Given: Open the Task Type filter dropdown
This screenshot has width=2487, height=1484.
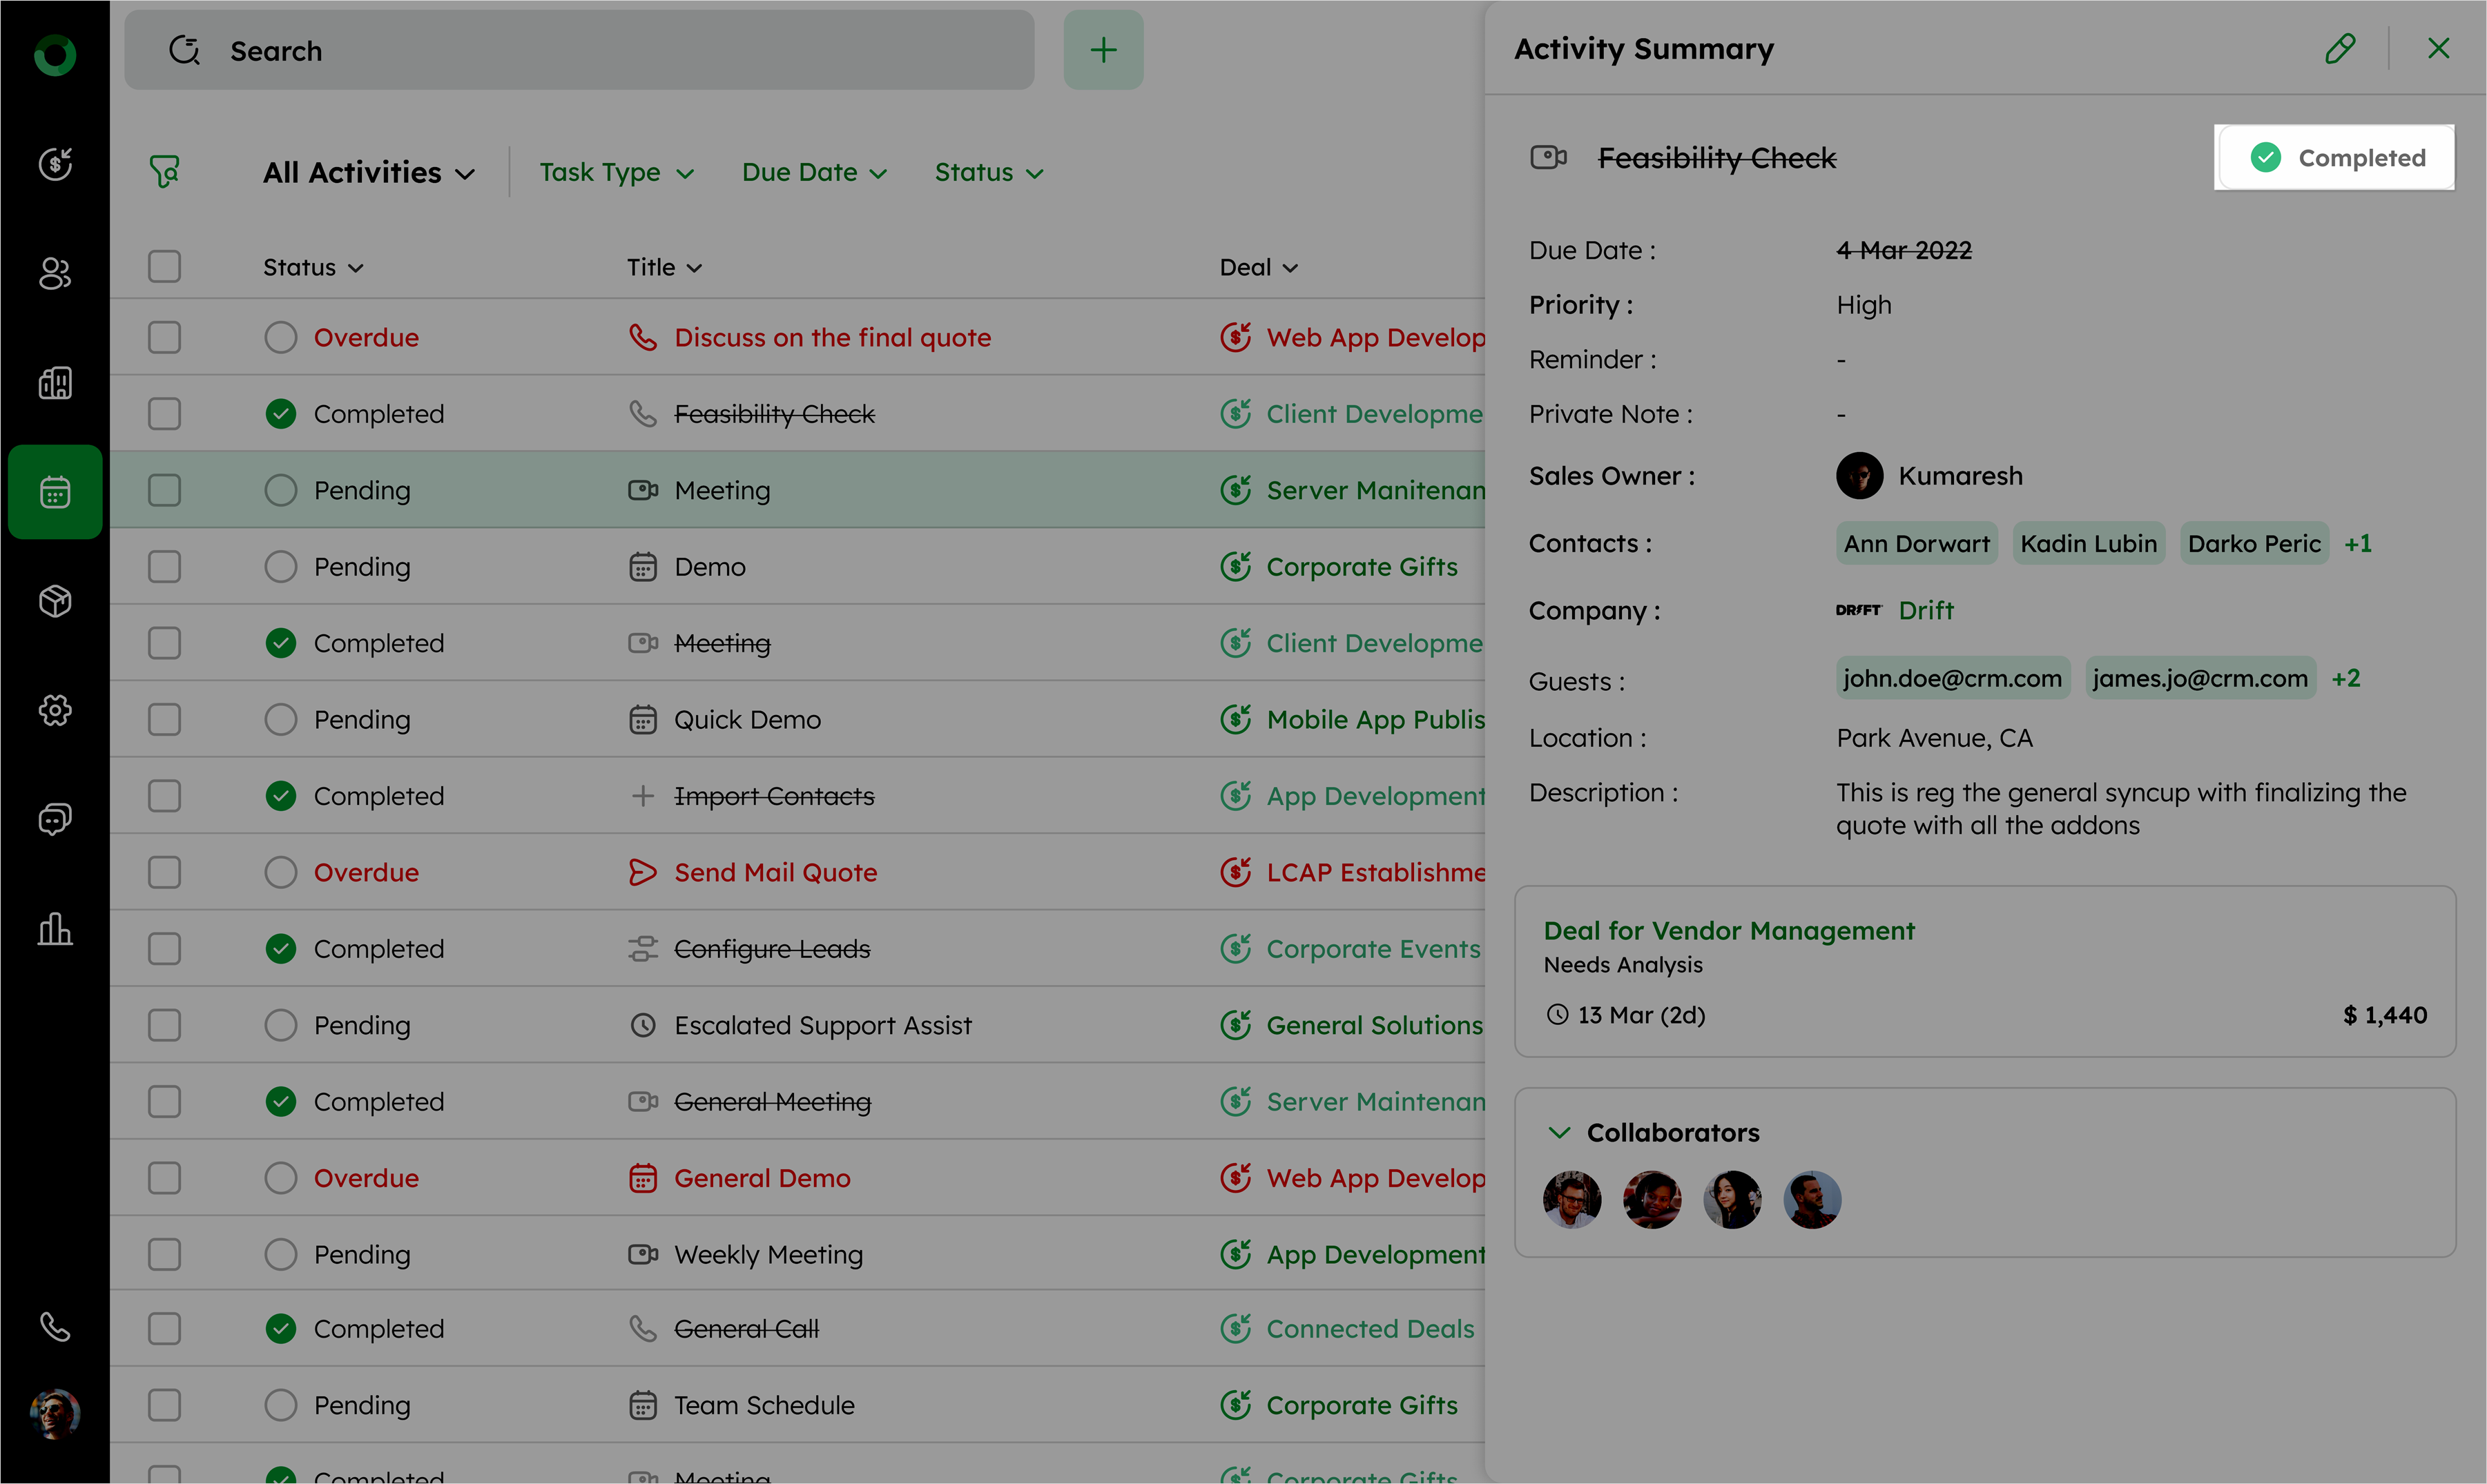Looking at the screenshot, I should click(616, 173).
